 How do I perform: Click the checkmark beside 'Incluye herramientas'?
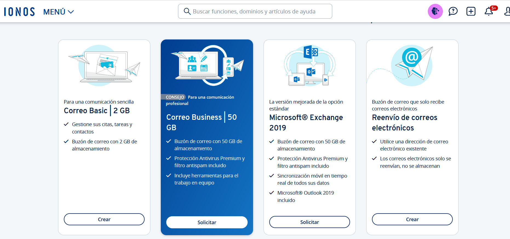[x=168, y=175]
